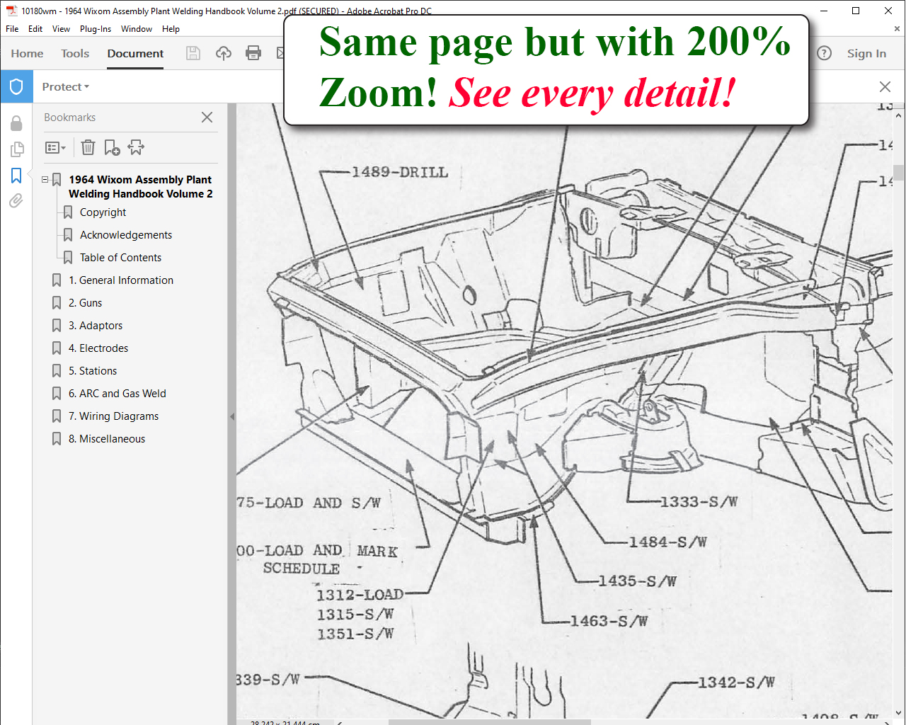Screen dimensions: 906x725
Task: Open the Protect dropdown
Action: [65, 86]
